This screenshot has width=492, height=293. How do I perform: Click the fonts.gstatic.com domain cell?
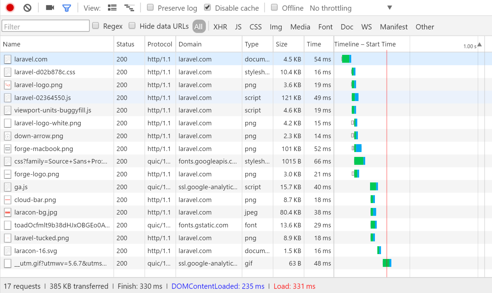point(209,225)
